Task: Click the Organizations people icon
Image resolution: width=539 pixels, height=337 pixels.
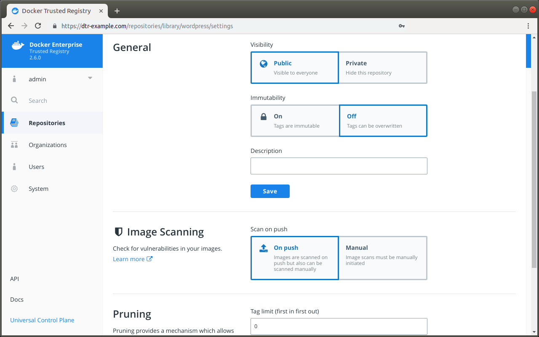Action: [14, 145]
